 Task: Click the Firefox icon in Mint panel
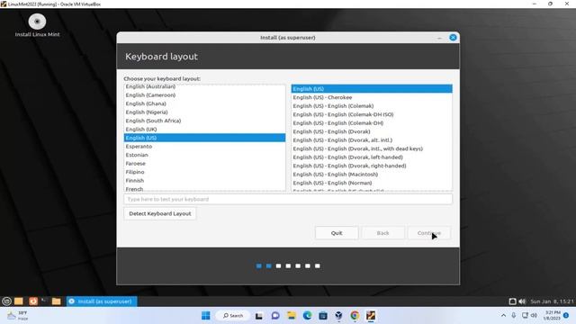[x=33, y=301]
